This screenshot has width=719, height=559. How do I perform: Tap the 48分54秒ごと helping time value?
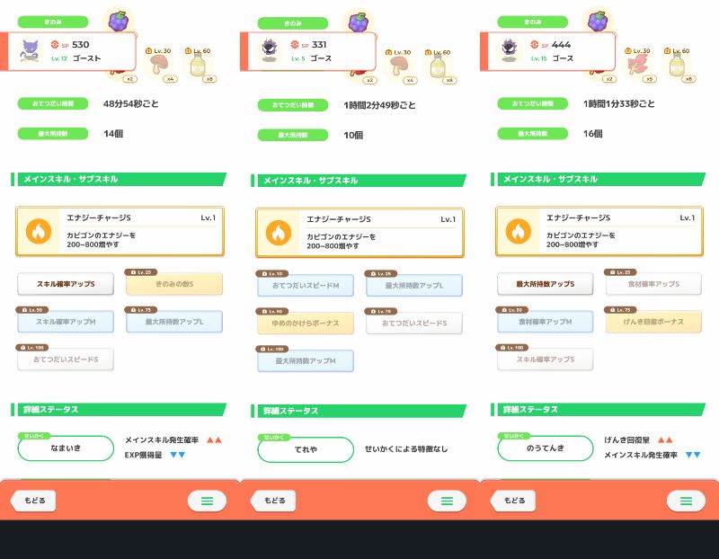(x=131, y=103)
